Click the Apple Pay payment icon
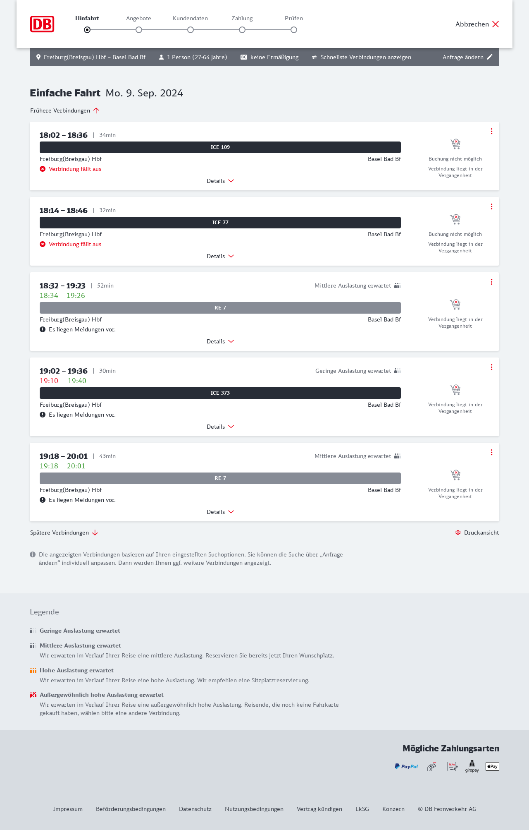 (x=492, y=766)
